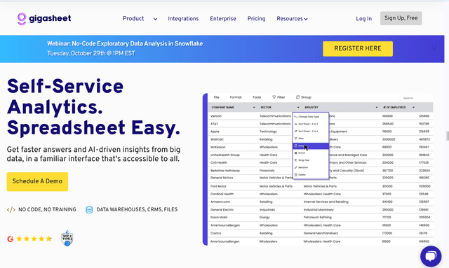449x268 pixels.
Task: Click the General Merchandisers cell
Action: 321,234
